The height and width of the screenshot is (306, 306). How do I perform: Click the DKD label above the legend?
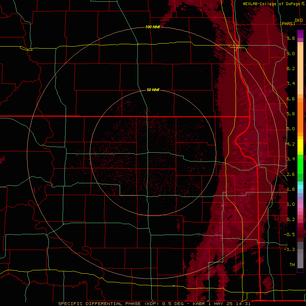[299, 20]
